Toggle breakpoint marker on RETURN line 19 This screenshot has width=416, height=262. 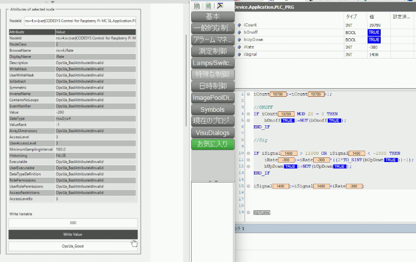[248, 213]
